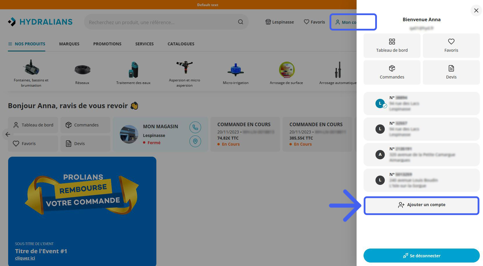Open Tableau de bord tile in panel
This screenshot has height=266, width=483.
[392, 46]
